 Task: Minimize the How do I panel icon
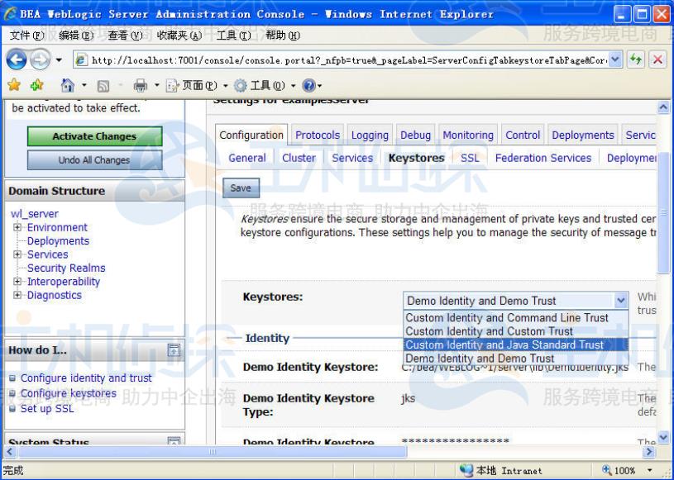[174, 350]
